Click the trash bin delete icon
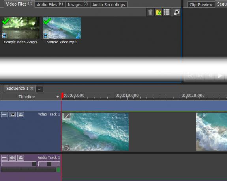 tap(150, 12)
